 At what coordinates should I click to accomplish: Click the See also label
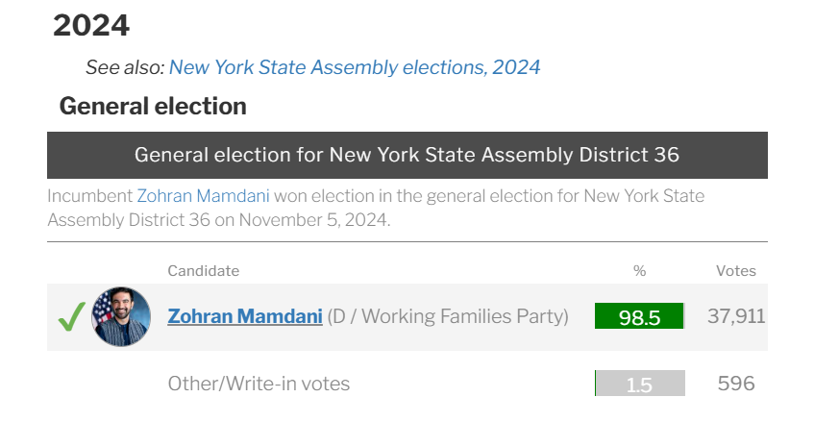click(125, 67)
